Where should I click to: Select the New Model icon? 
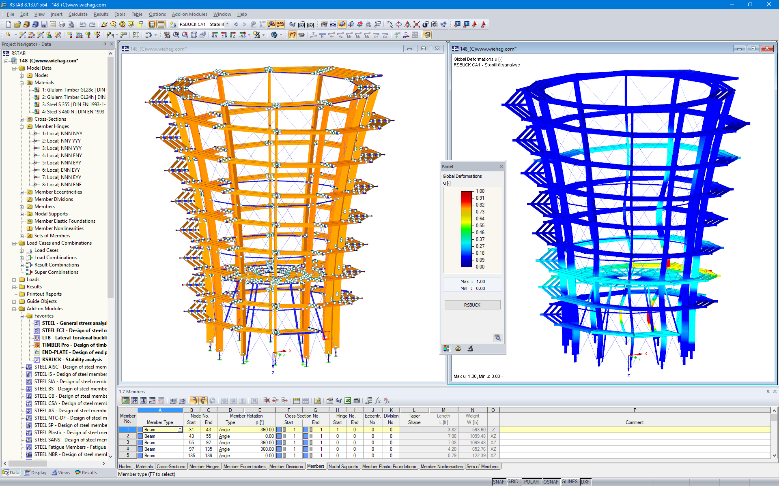click(8, 24)
